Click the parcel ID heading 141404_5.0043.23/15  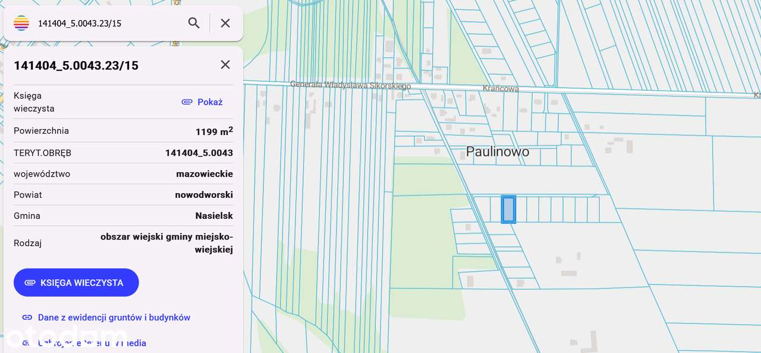pos(76,65)
